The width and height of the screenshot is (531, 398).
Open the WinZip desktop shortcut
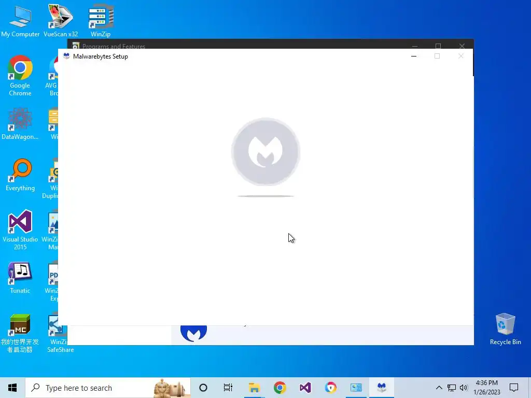[x=101, y=21]
